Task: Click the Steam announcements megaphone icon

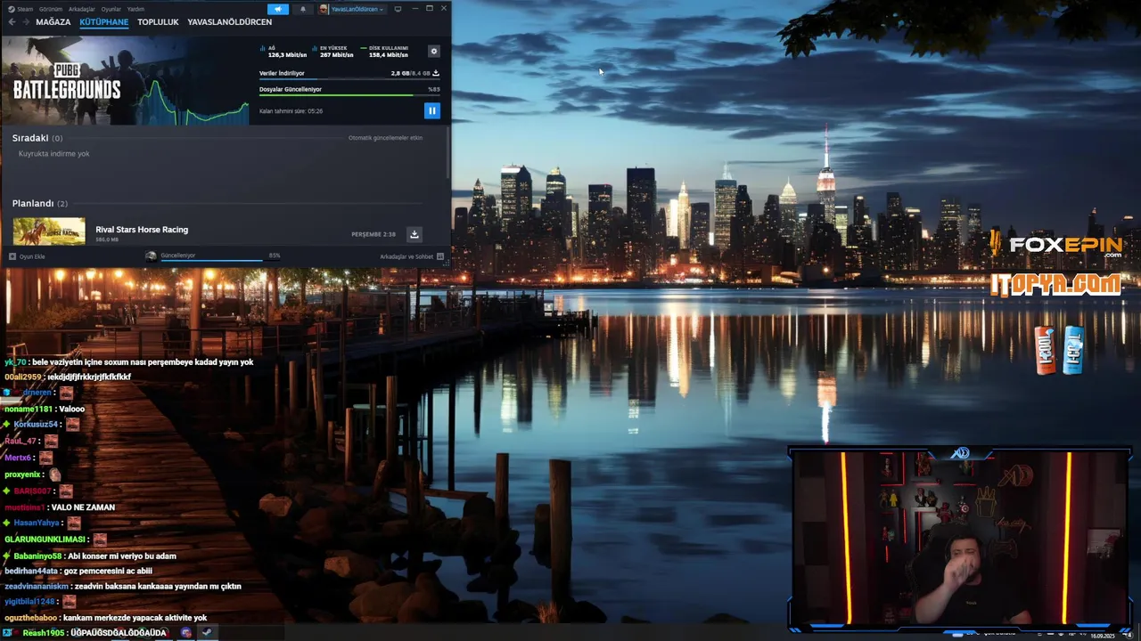Action: tap(278, 9)
